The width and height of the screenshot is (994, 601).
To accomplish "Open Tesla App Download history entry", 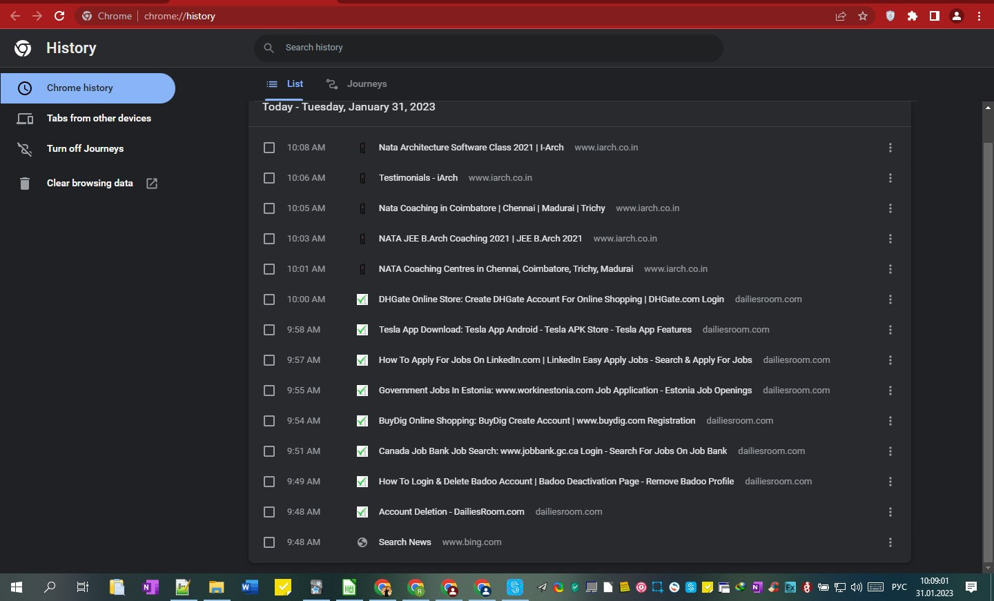I will (x=535, y=330).
